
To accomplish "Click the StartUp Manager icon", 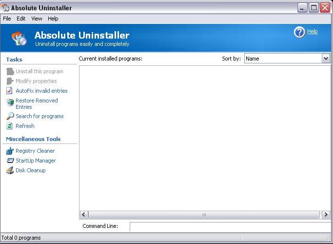I will [10, 161].
